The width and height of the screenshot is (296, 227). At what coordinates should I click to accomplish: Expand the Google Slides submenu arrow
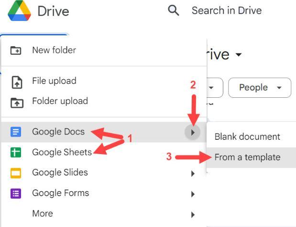pos(193,174)
